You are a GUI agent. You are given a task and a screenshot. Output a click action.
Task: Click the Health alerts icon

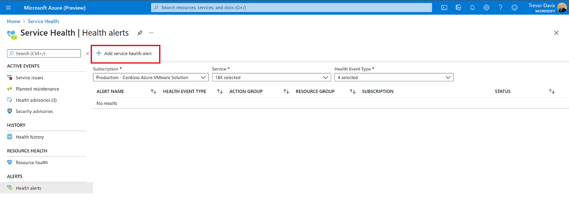(x=10, y=188)
